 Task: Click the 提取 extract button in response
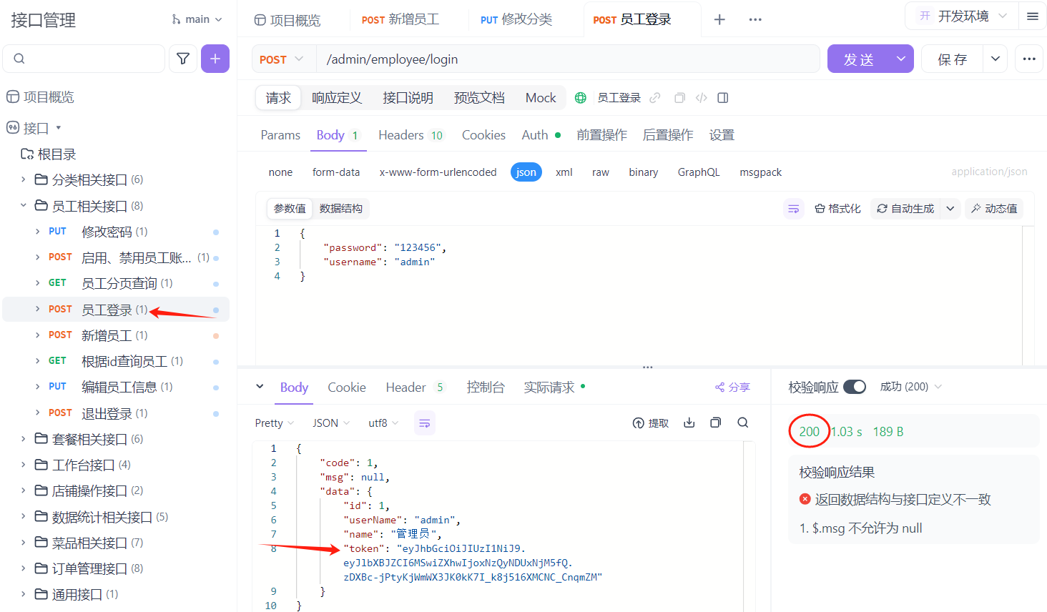[651, 423]
